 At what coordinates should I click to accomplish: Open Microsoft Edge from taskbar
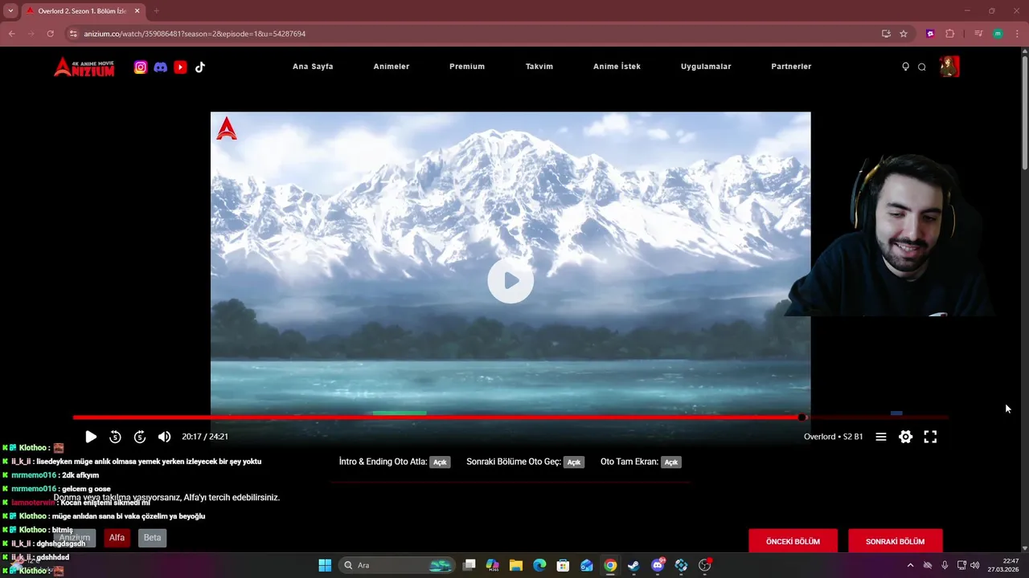pos(539,565)
